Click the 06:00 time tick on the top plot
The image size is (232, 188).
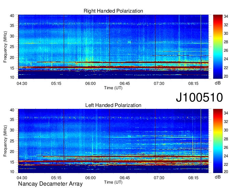tap(90, 83)
